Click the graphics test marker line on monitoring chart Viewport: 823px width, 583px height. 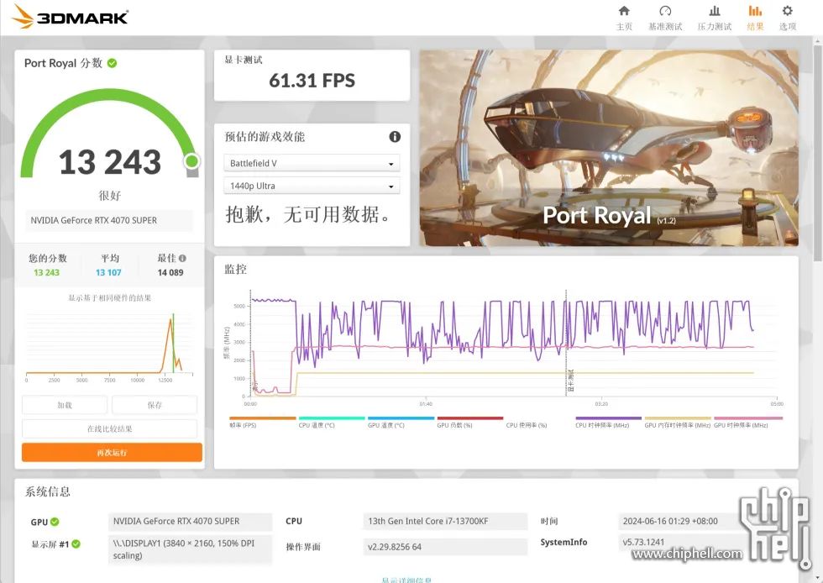[566, 343]
